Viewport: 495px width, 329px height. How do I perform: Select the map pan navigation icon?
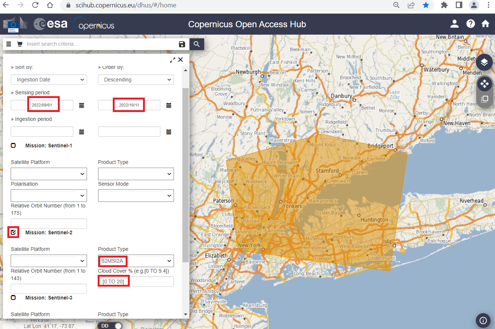pos(484,84)
